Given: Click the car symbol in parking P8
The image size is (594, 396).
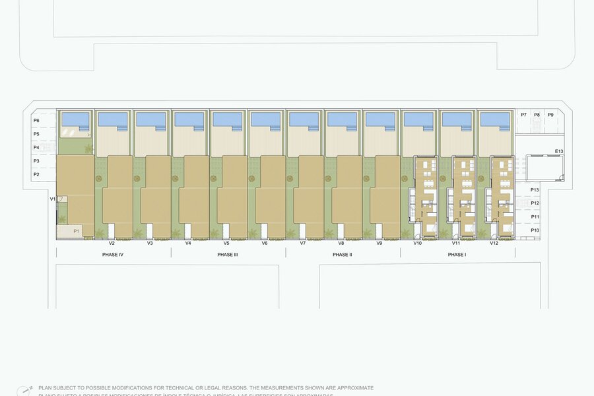Looking at the screenshot, I should click(537, 125).
